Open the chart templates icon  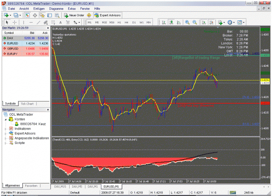239,22
